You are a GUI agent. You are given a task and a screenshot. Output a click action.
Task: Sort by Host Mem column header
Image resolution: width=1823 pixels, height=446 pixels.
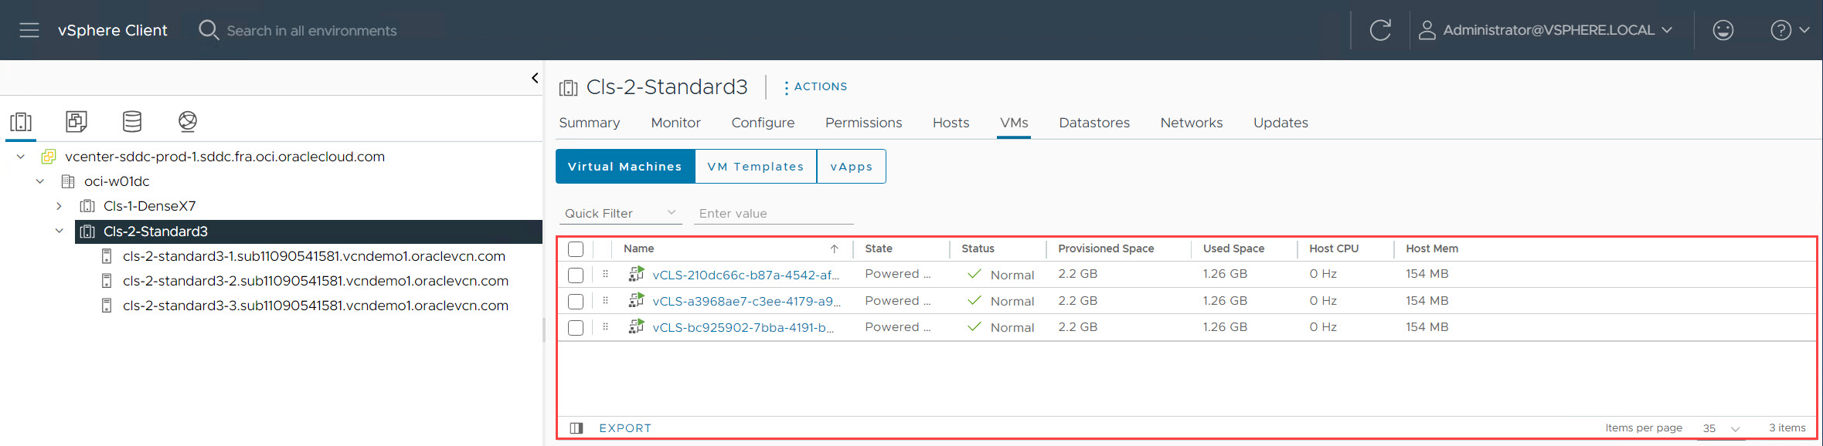tap(1432, 248)
